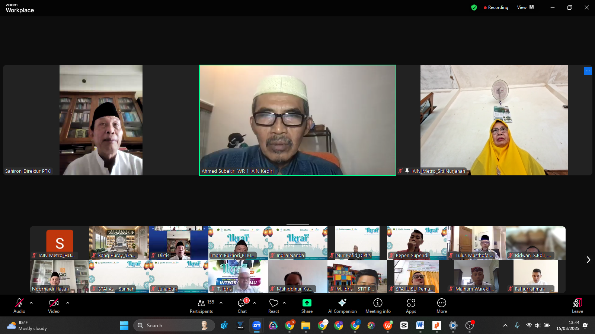The image size is (595, 334).
Task: Click the Windows taskbar Search box
Action: [x=174, y=325]
